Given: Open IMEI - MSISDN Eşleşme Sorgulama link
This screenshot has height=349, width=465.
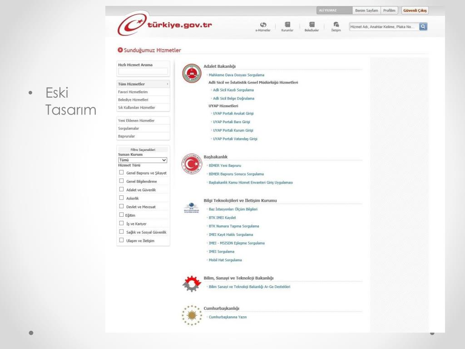Looking at the screenshot, I should (237, 243).
